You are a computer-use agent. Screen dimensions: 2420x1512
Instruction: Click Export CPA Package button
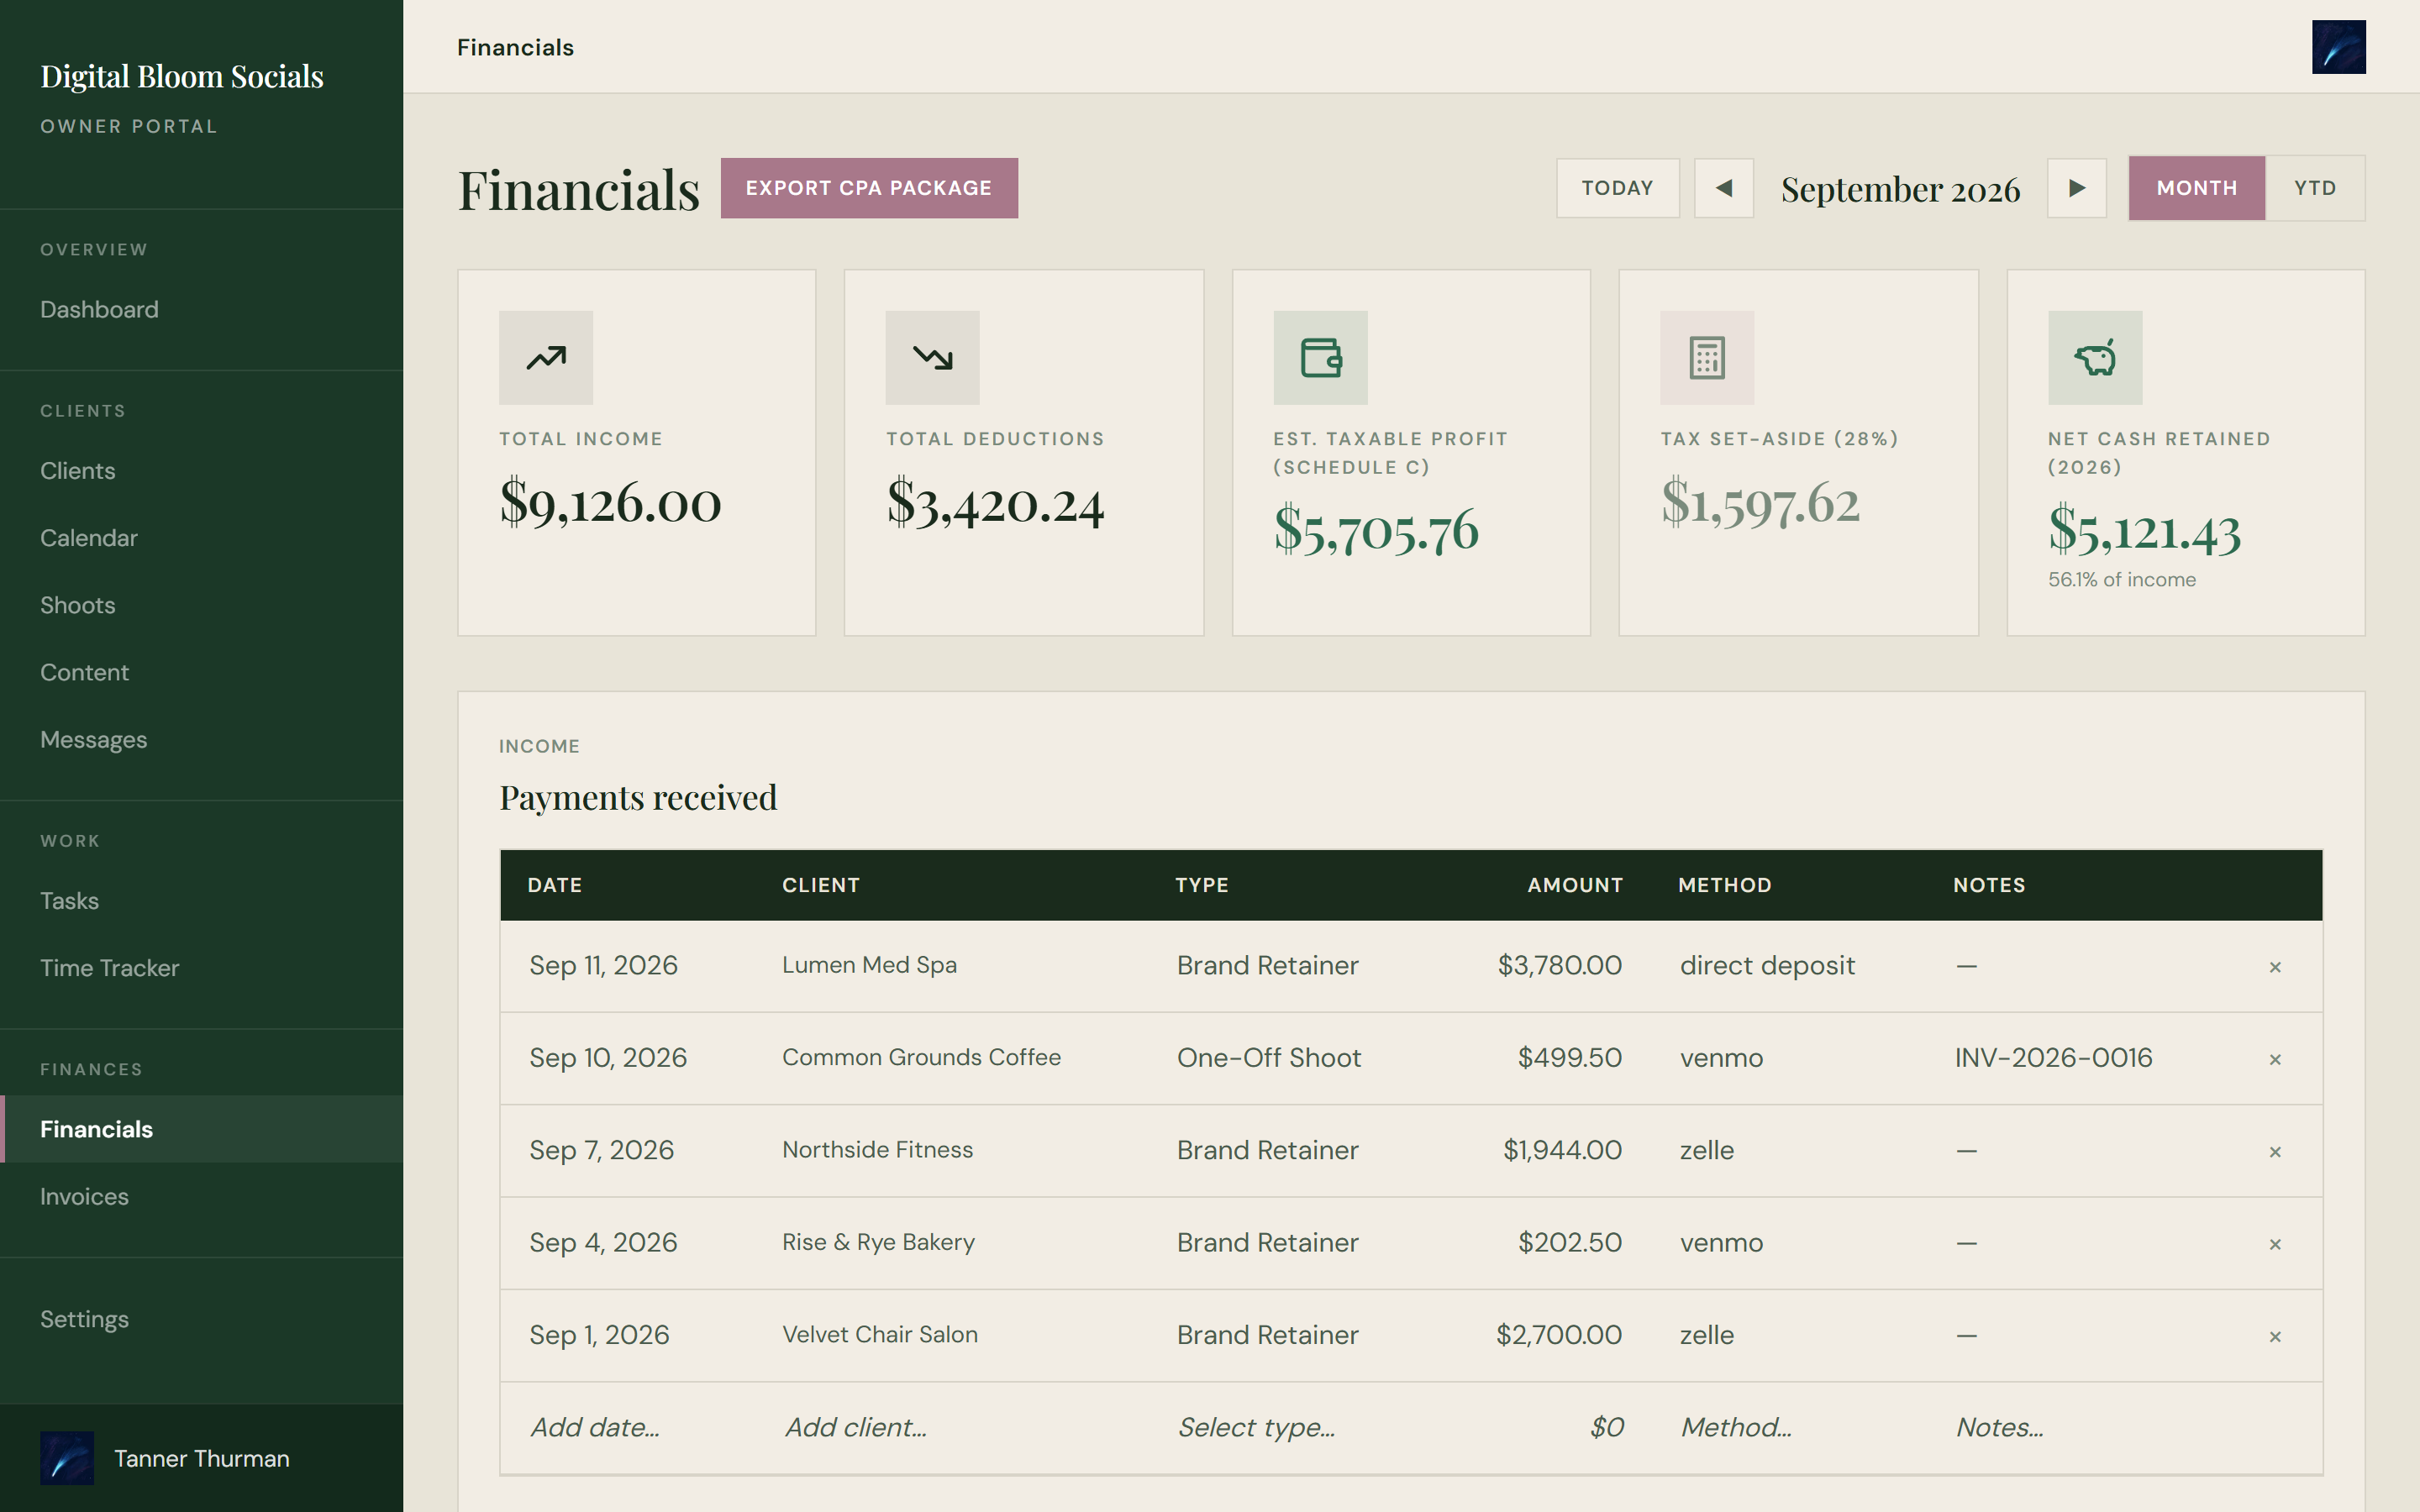(x=869, y=188)
